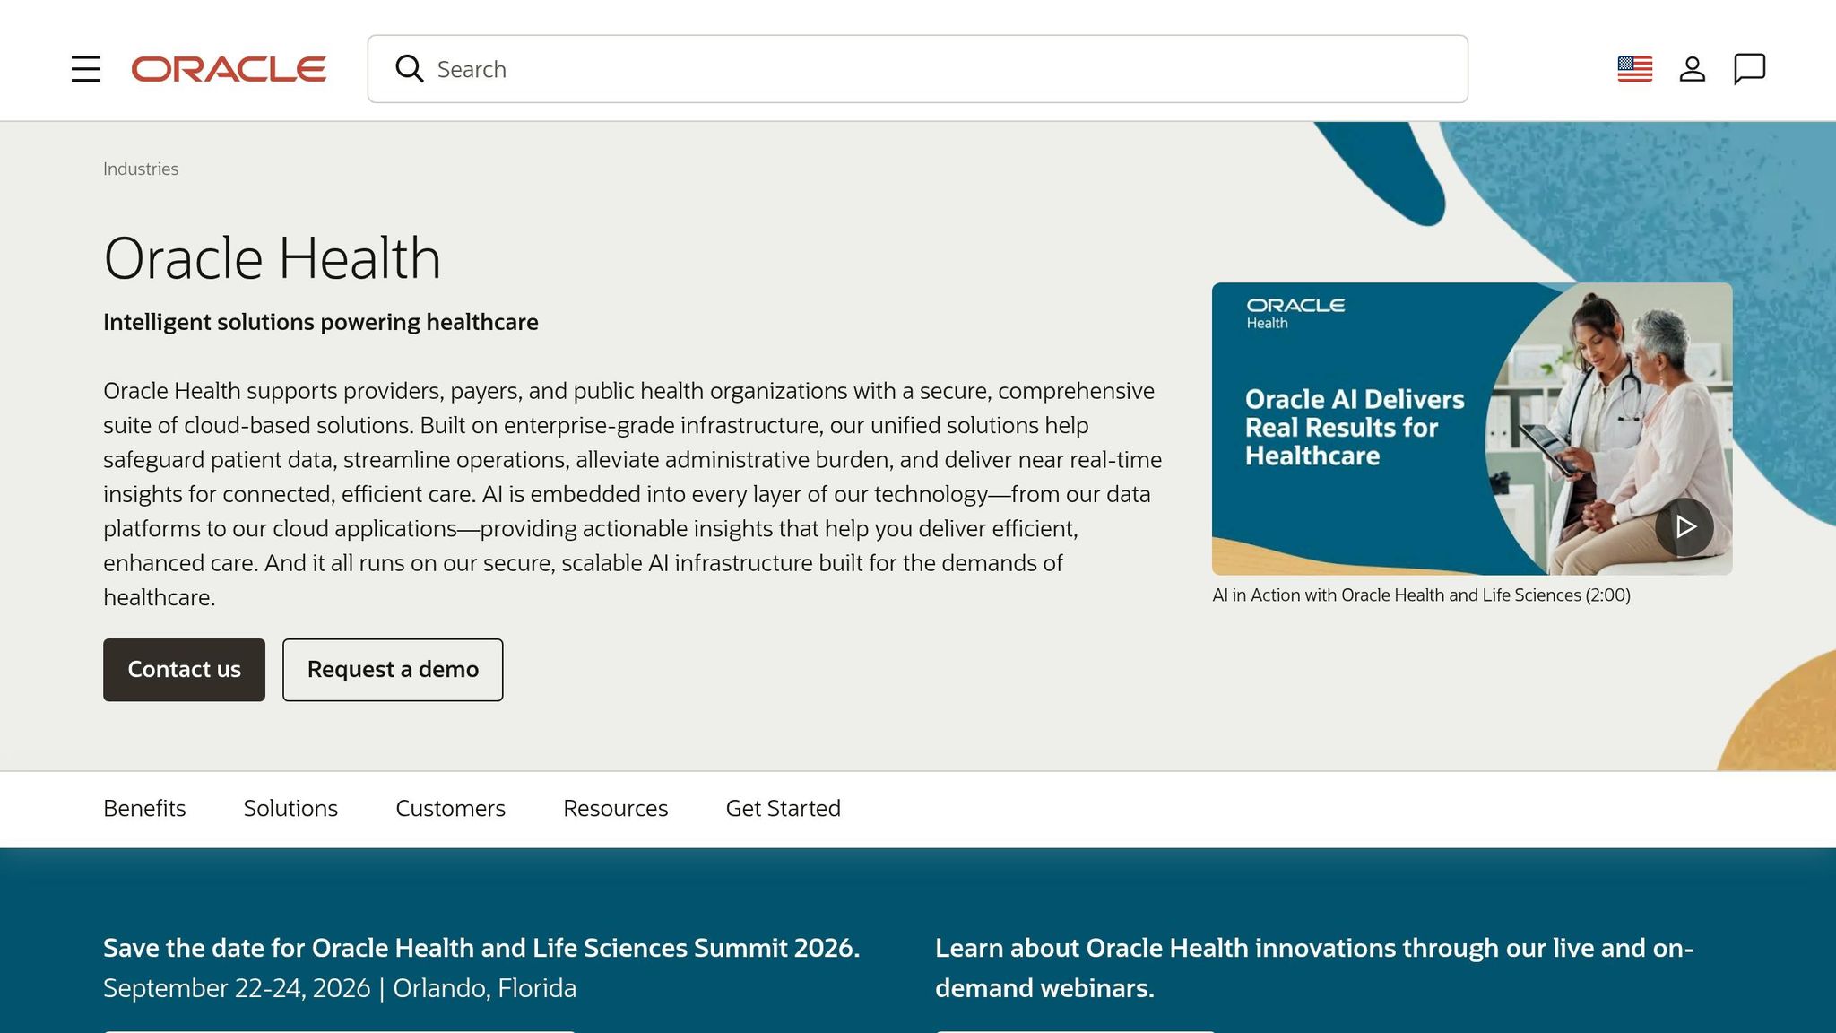Open the Oracle AI Delivers video thumbnail
This screenshot has width=1836, height=1033.
[1472, 429]
